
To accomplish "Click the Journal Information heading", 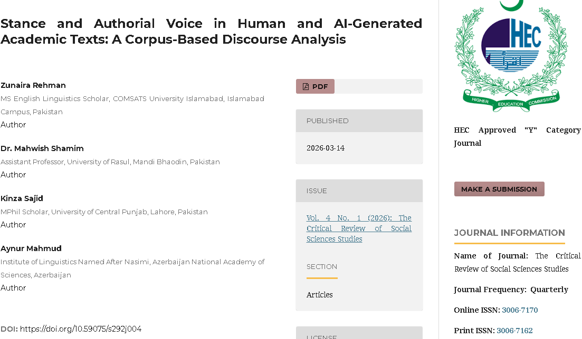I will (509, 233).
